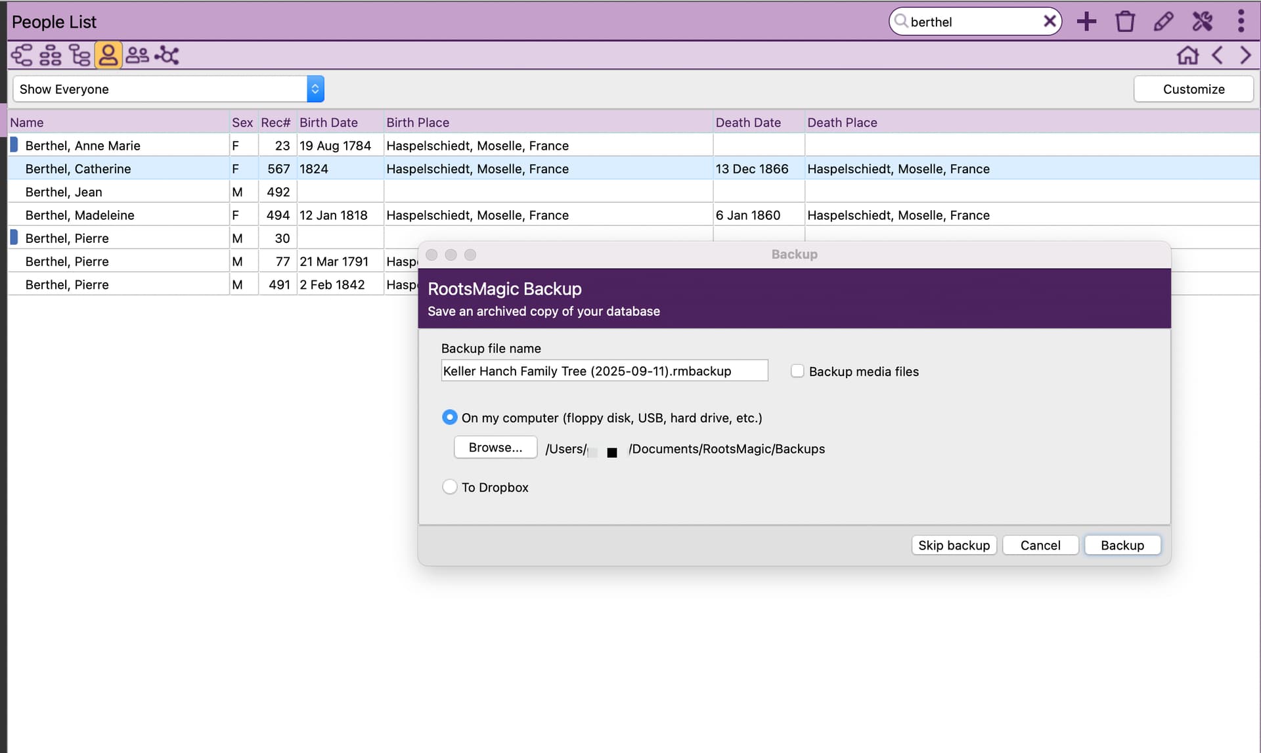Viewport: 1261px width, 753px height.
Task: Open the three-dot options menu
Action: (x=1241, y=22)
